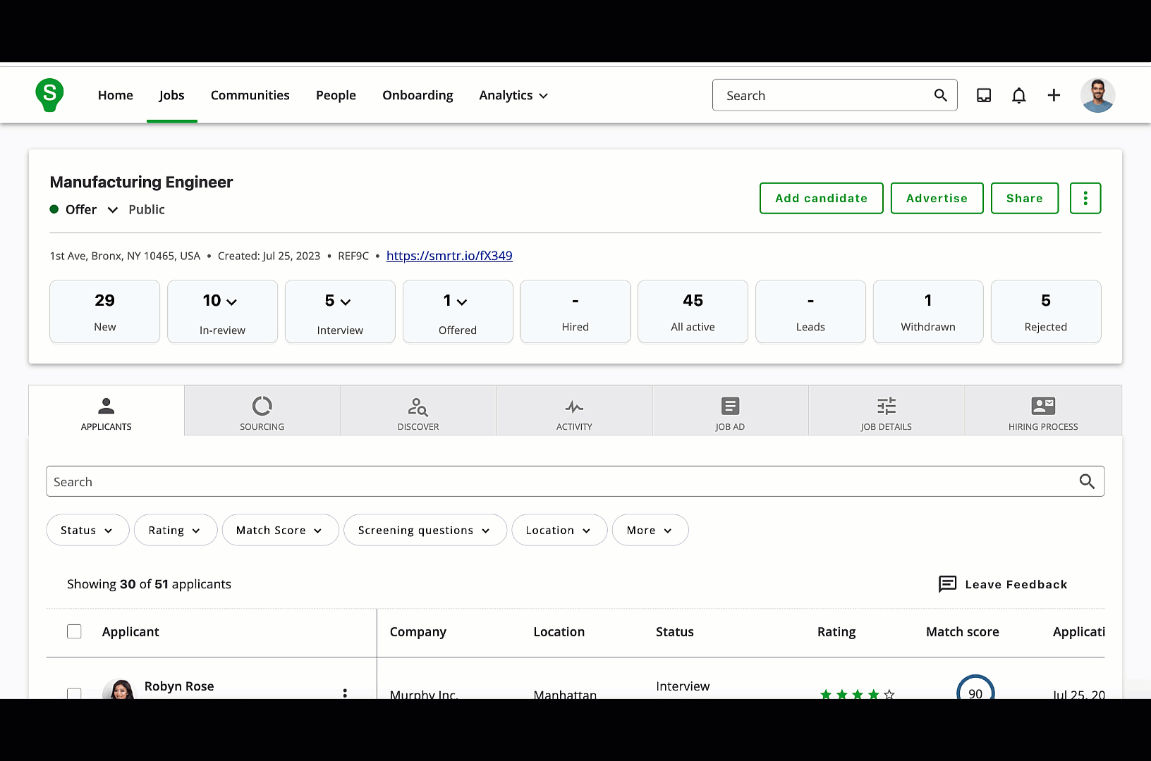
Task: Open the Location filter dropdown
Action: [x=559, y=530]
